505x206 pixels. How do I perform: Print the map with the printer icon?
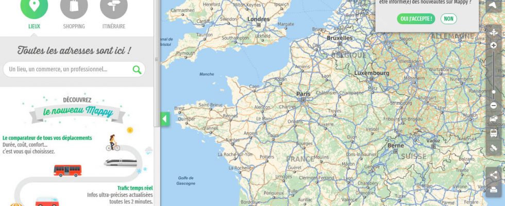494,190
